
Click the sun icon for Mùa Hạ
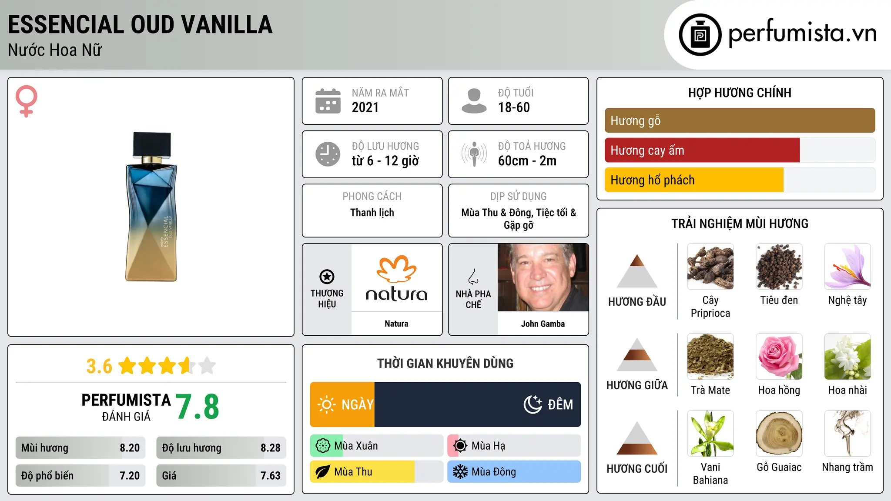pos(460,446)
